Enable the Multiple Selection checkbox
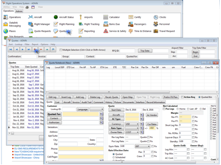The height and width of the screenshot is (165, 221). tap(61, 50)
